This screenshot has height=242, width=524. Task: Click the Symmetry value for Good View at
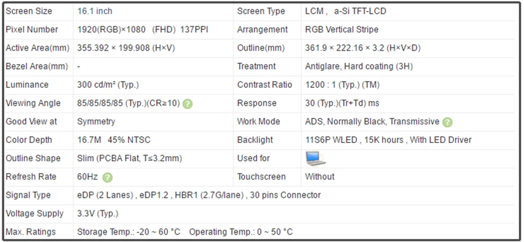96,122
